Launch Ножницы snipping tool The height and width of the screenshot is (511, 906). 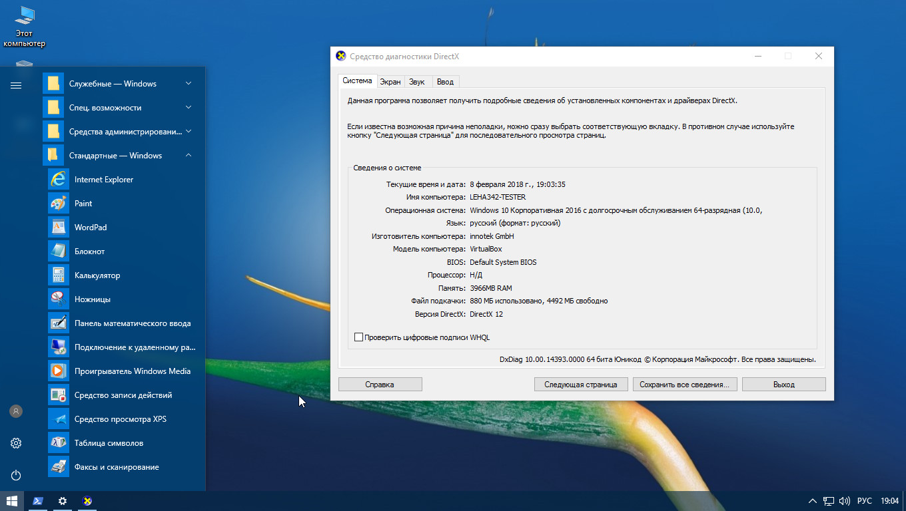(123, 299)
